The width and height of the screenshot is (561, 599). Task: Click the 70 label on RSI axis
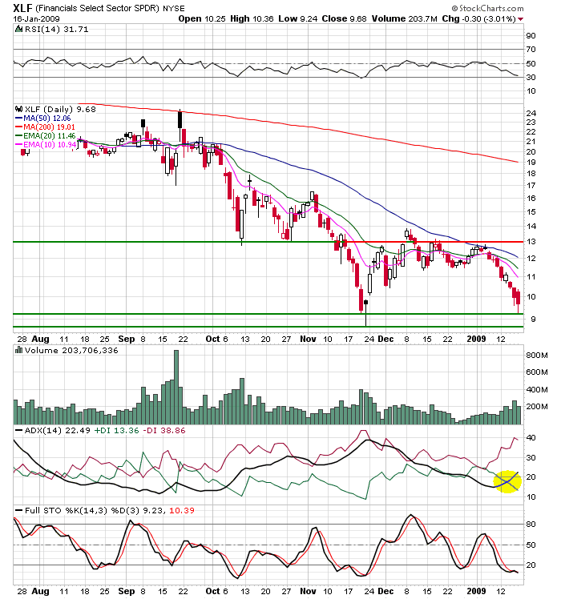tap(531, 50)
